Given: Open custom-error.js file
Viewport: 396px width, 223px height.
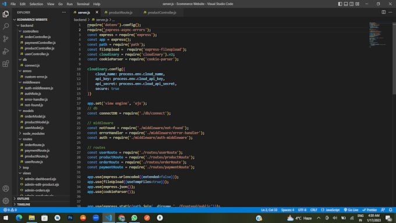Looking at the screenshot, I should point(36,76).
